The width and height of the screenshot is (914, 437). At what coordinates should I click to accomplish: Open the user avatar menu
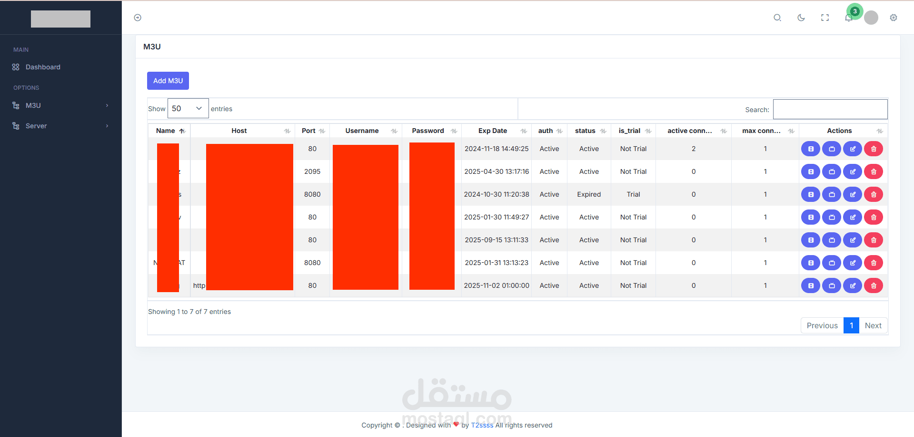click(871, 18)
